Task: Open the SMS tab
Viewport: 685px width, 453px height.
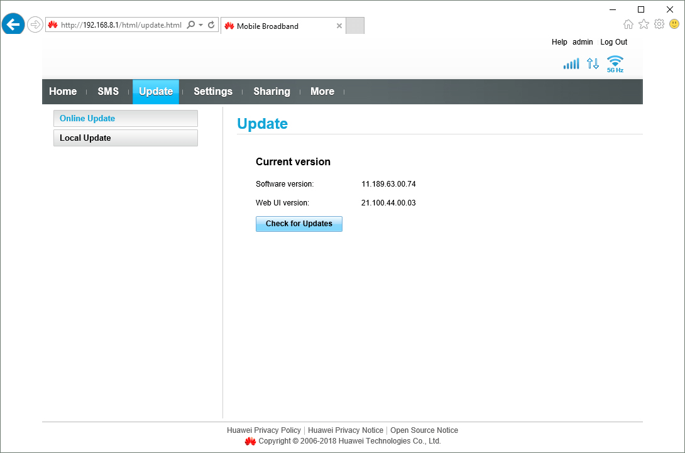Action: (x=107, y=91)
